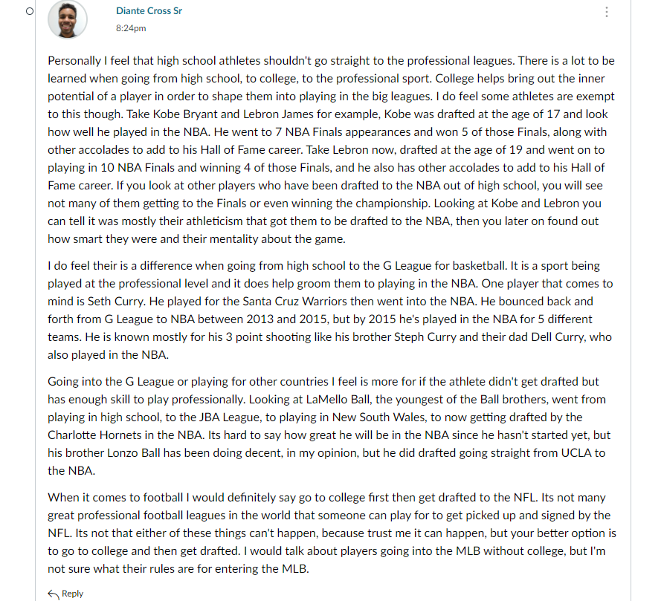This screenshot has width=664, height=601.
Task: Click the paragraph starting "Personally I feel"
Action: 331,150
